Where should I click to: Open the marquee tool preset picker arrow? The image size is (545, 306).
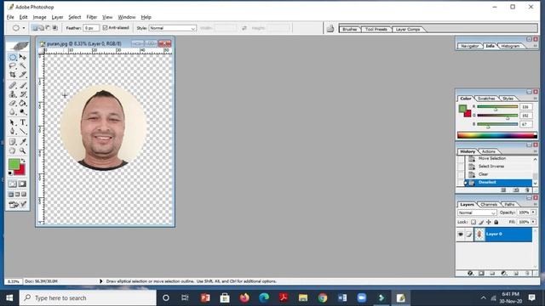(24, 28)
